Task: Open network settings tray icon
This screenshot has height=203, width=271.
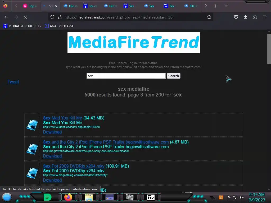Action: pyautogui.click(x=235, y=197)
